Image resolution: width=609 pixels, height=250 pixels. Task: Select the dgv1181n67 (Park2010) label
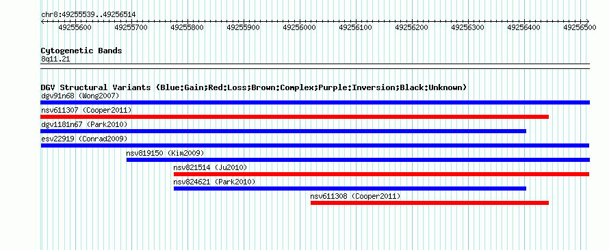click(84, 124)
